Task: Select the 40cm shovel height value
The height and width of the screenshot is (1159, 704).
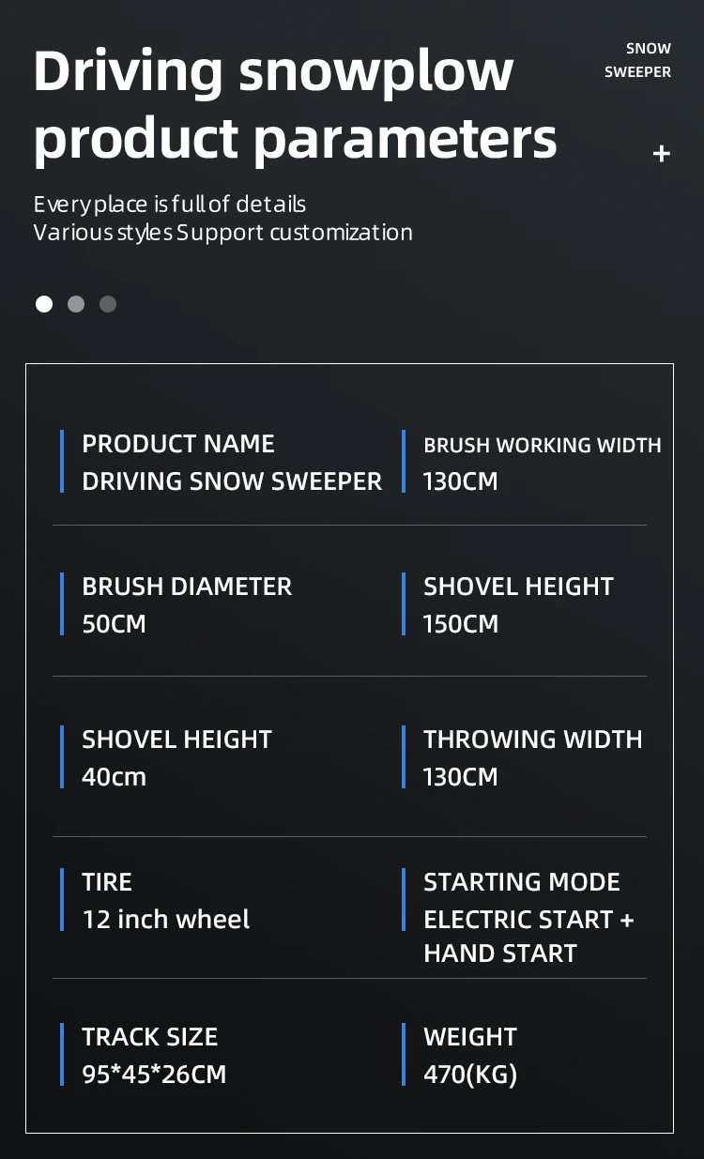Action: 114,777
